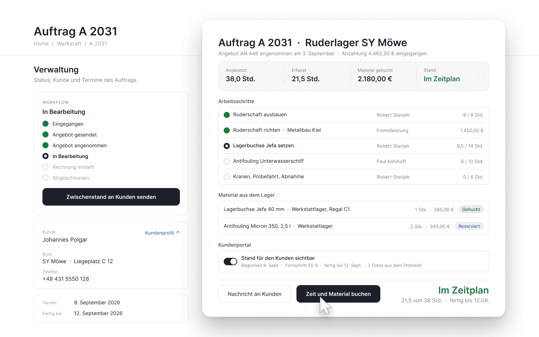Click 2 Fotos aus dem Protokoll text
The image size is (539, 337).
(394, 266)
